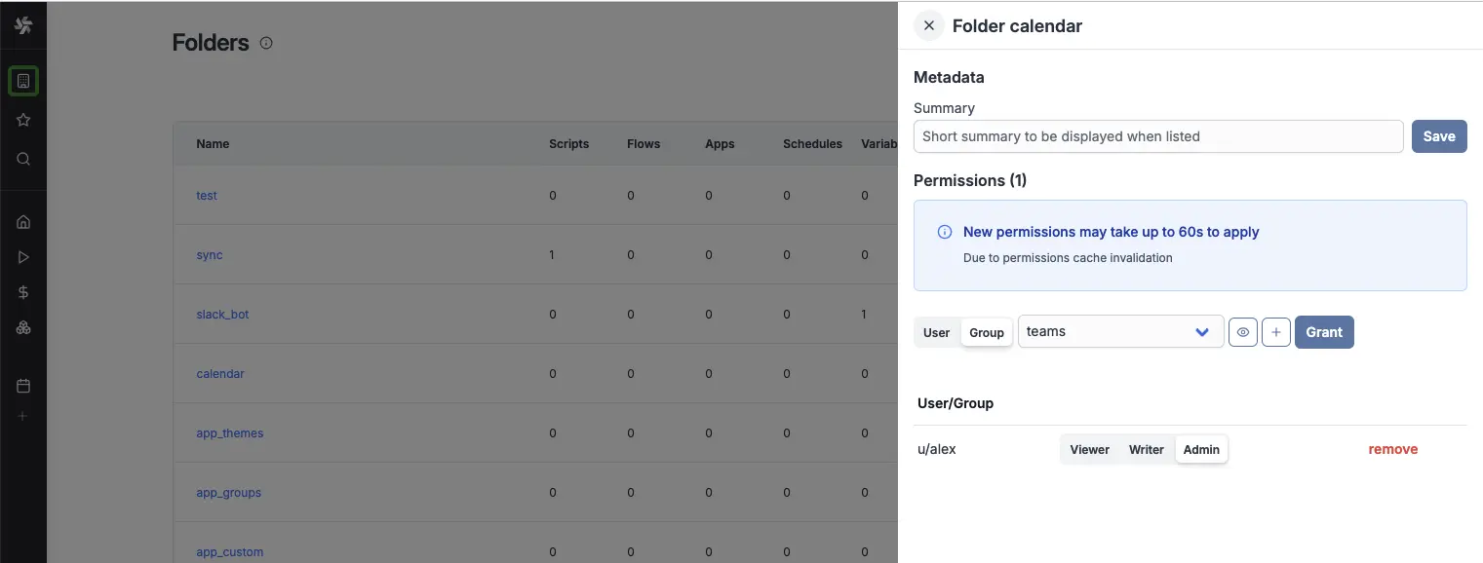Viewport: 1483px width, 563px height.
Task: Open Schedules via the calendar icon
Action: pyautogui.click(x=23, y=385)
